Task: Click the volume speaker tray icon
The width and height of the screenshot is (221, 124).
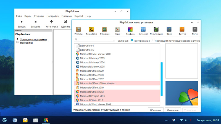Action: point(186,120)
